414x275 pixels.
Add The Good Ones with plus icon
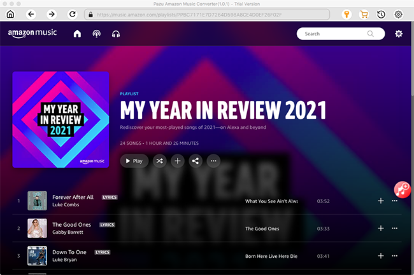pyautogui.click(x=381, y=228)
